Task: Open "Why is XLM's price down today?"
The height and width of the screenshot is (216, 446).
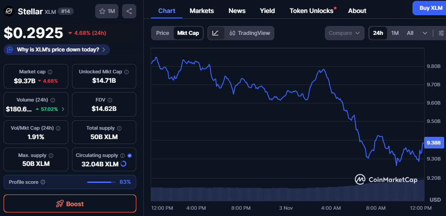Action: (x=57, y=50)
